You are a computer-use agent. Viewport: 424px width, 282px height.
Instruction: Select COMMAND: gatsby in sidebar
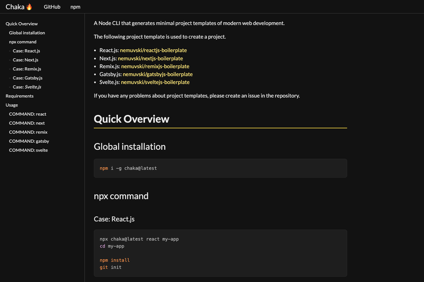pos(29,141)
